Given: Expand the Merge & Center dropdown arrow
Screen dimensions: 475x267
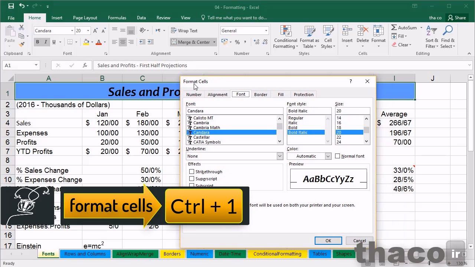Looking at the screenshot, I should click(214, 42).
